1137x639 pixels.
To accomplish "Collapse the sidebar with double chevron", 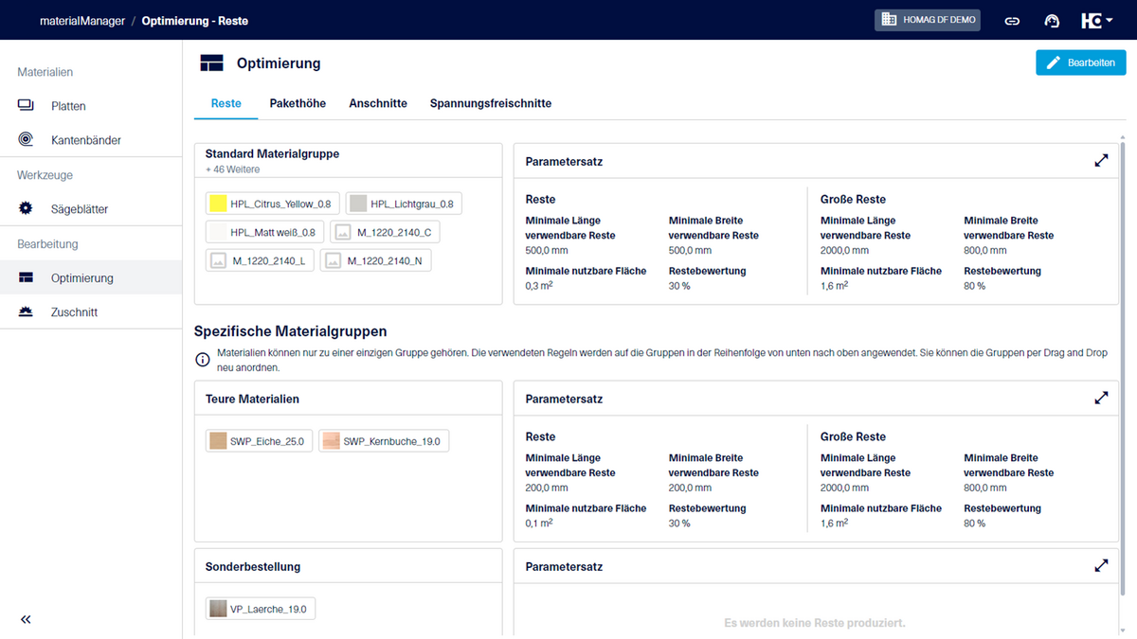I will click(26, 619).
